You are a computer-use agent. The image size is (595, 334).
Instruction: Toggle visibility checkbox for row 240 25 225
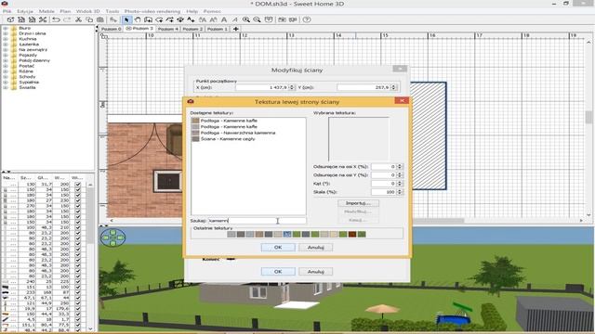pos(78,282)
